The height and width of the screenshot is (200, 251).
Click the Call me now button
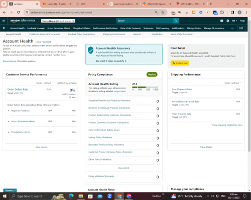pos(180,63)
